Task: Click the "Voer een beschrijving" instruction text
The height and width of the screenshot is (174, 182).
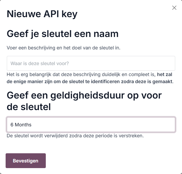Action: click(63, 48)
